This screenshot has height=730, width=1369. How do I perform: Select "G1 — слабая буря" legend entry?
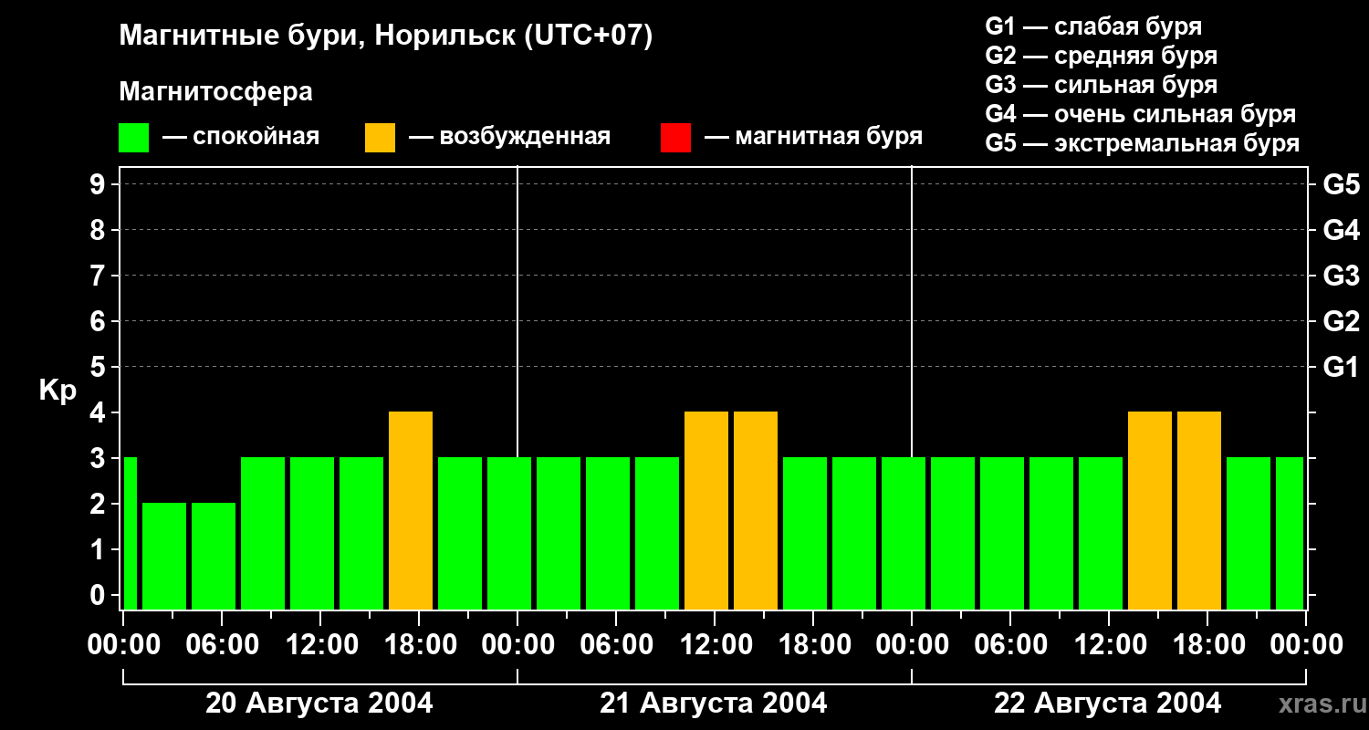coord(1093,26)
